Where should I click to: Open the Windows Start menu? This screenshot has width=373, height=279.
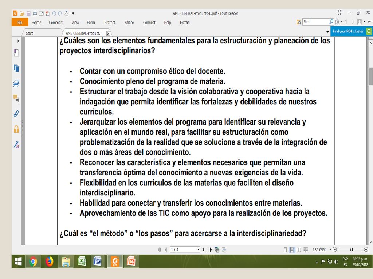pyautogui.click(x=18, y=262)
